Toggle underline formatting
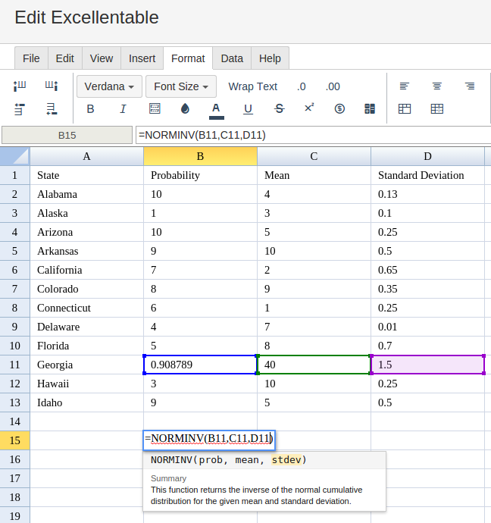491x523 pixels. tap(248, 109)
